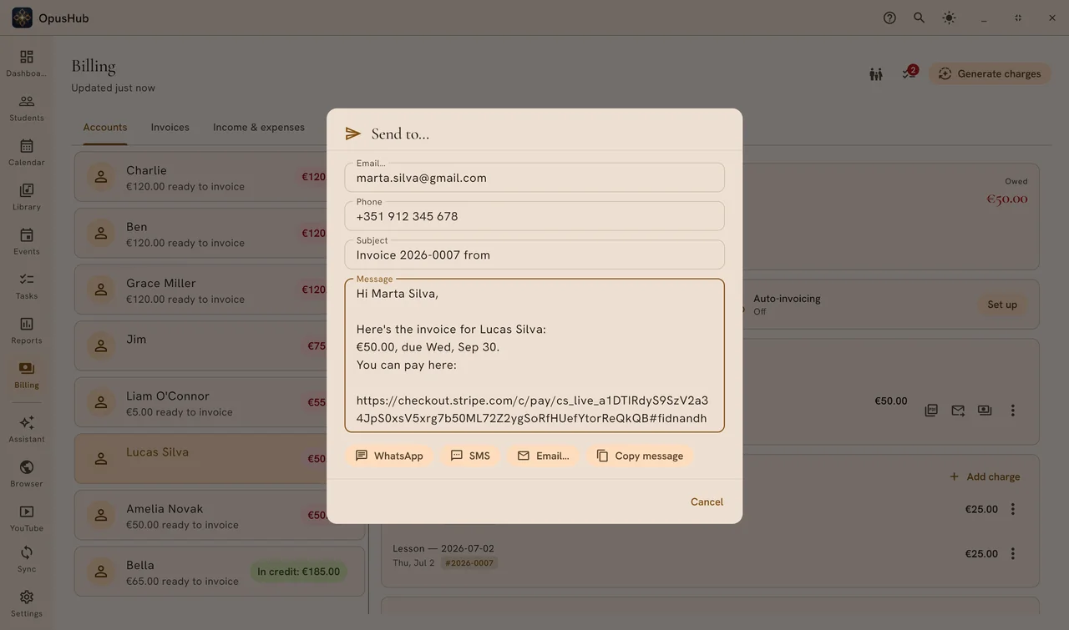Open the three-dot menu for Lesson 2026-07-02

pos(1012,553)
